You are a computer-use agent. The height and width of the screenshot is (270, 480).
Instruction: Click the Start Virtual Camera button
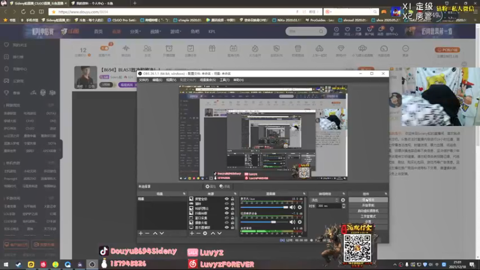[368, 211]
